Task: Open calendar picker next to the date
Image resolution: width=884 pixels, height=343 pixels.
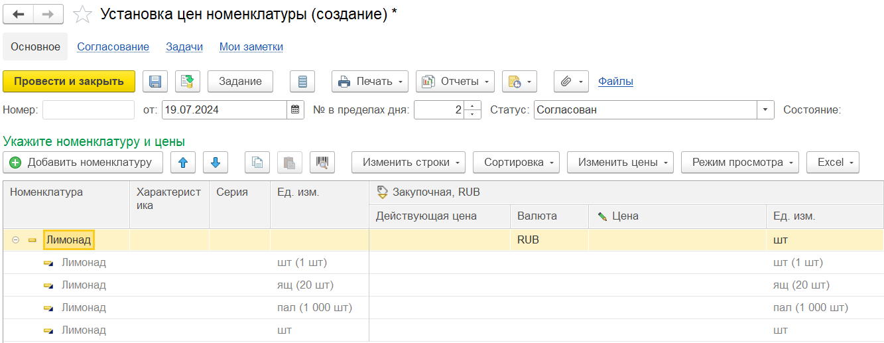Action: [x=296, y=110]
